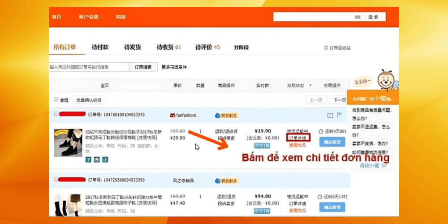Click the keyboard icon in top search box

click(358, 17)
